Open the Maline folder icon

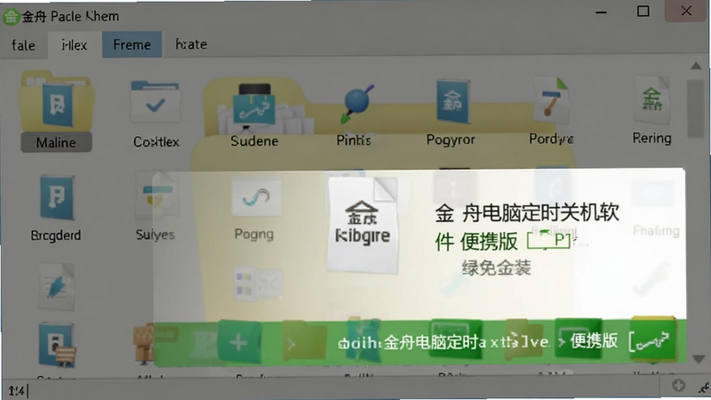click(x=56, y=100)
